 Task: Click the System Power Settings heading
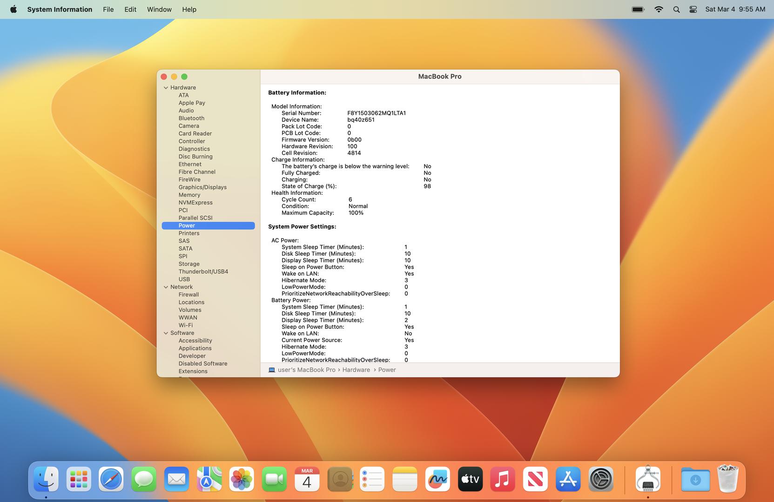(x=302, y=227)
